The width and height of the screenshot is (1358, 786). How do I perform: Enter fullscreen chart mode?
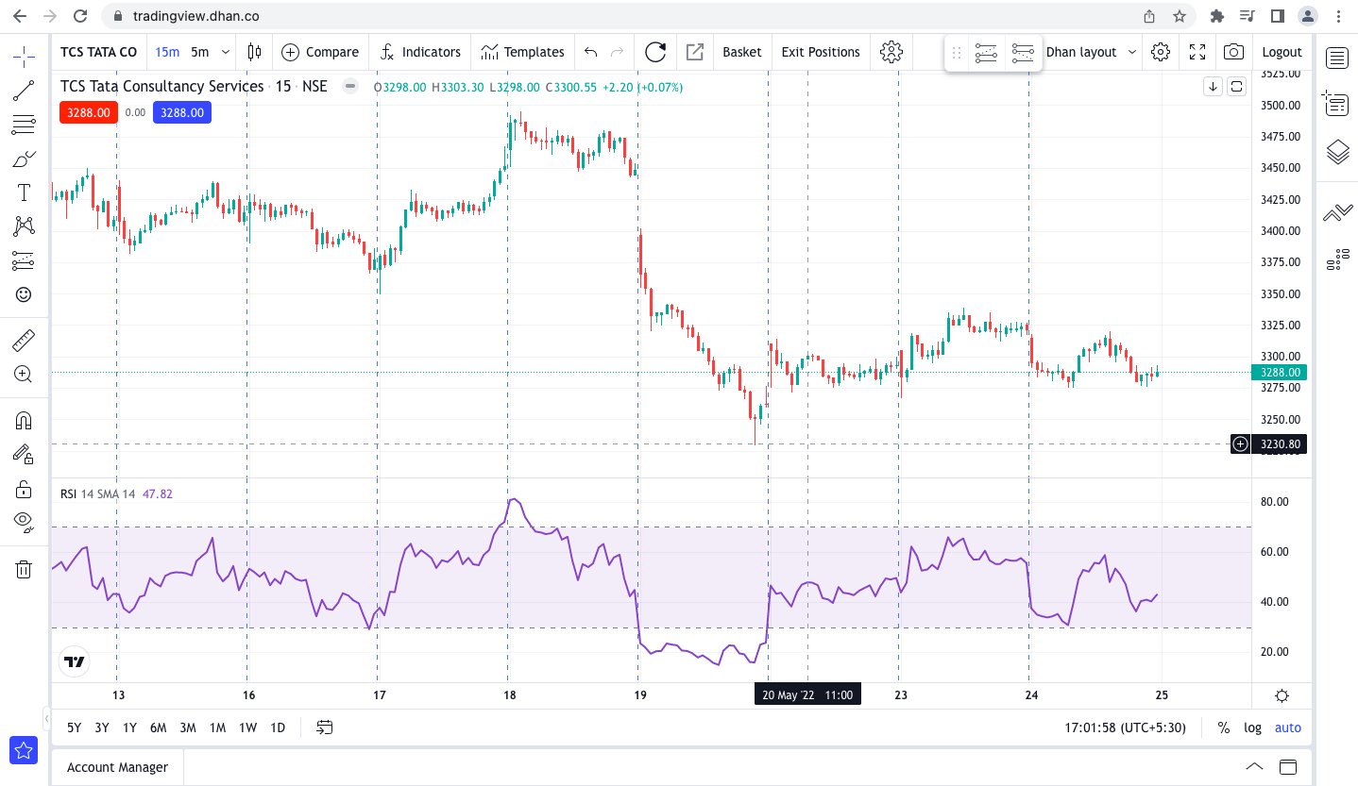click(x=1197, y=52)
